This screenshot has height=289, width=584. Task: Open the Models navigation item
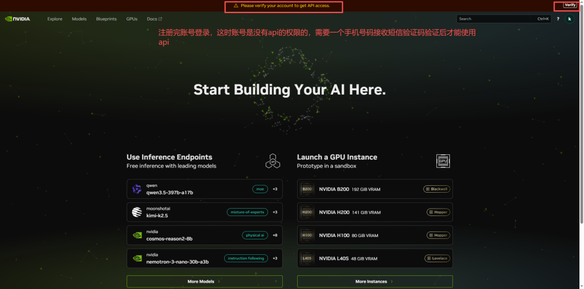[x=79, y=19]
